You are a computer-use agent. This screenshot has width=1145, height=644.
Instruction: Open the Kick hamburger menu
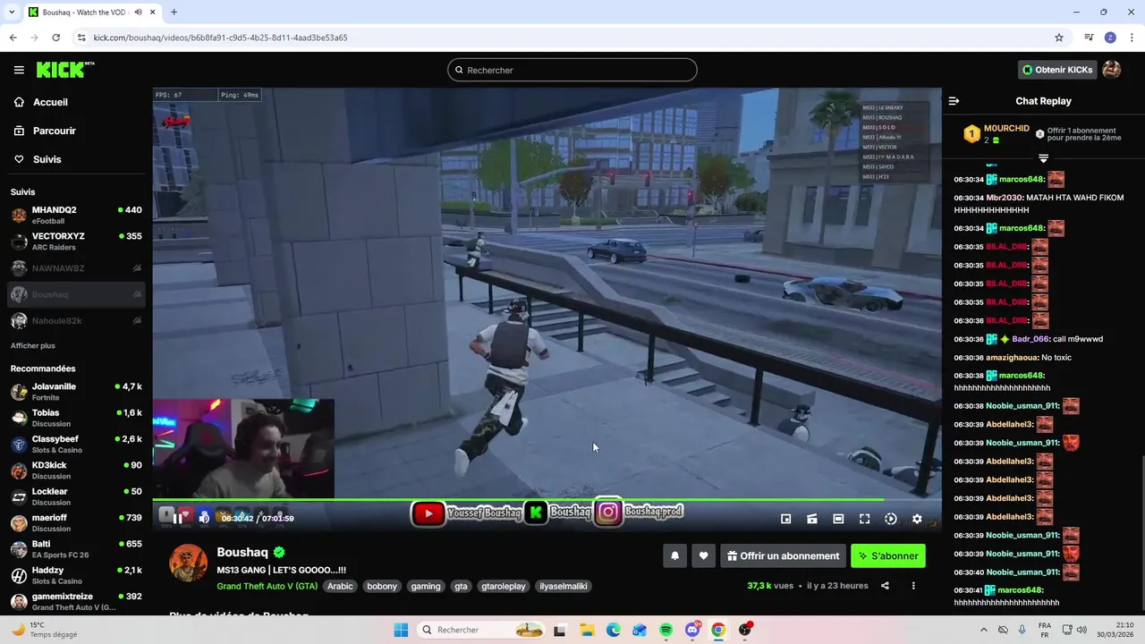(19, 70)
